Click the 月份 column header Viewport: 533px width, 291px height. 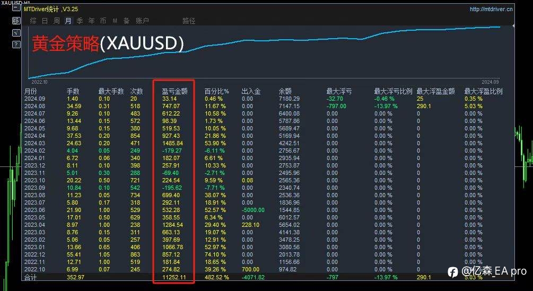[x=31, y=91]
